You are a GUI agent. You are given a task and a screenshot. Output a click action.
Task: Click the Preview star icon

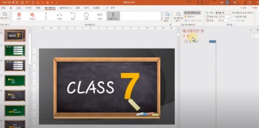(x=5, y=14)
